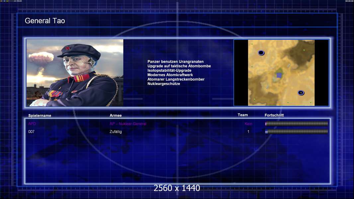Click the "Fortschritt" column header
The width and height of the screenshot is (354, 199).
coord(274,115)
